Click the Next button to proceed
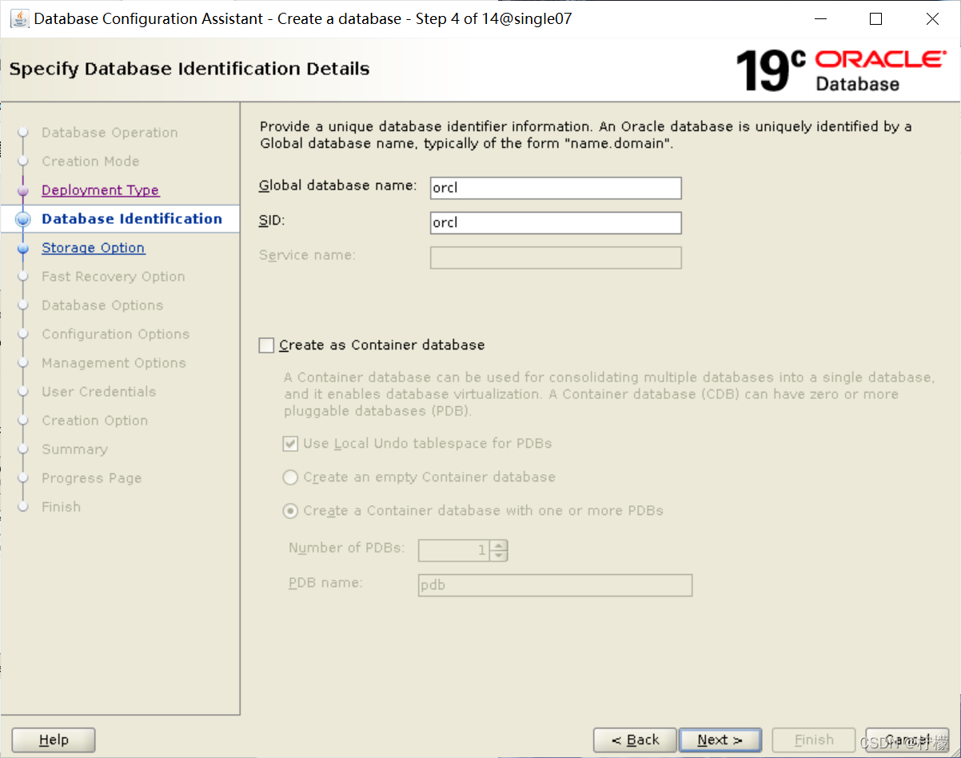The width and height of the screenshot is (961, 758). click(x=719, y=740)
